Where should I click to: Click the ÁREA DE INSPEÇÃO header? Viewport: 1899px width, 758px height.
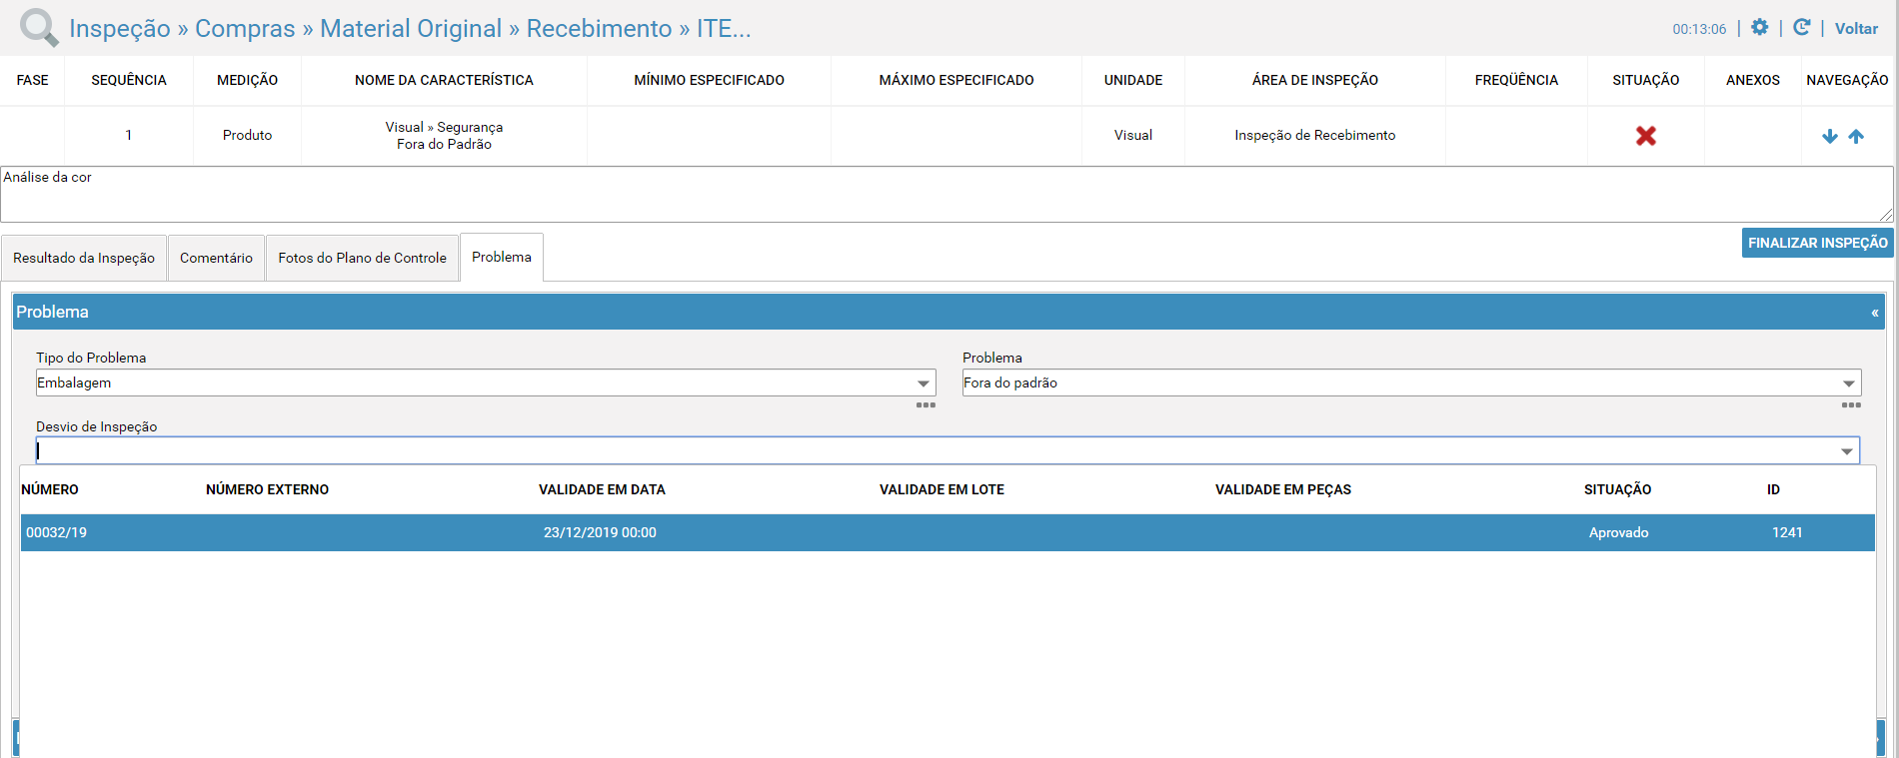coord(1314,80)
